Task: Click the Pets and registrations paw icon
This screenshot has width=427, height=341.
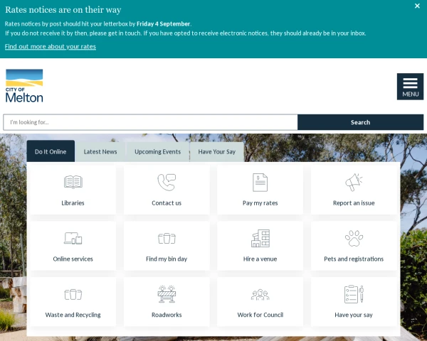Action: click(354, 238)
